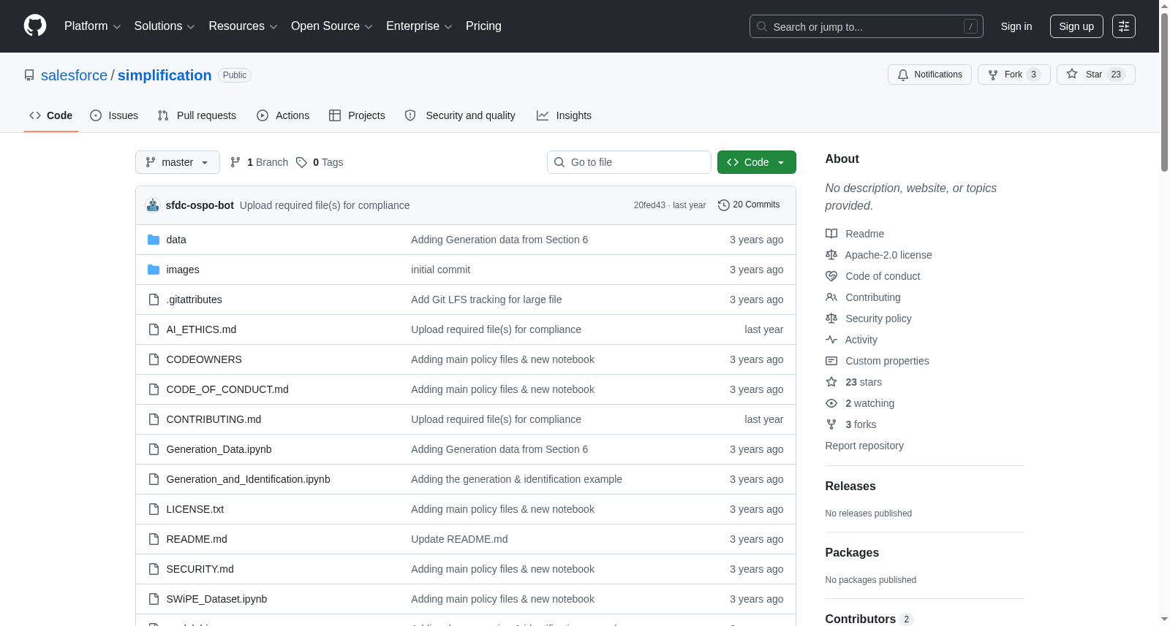Open SWiPE_Dataset.ipynb file

tap(216, 599)
